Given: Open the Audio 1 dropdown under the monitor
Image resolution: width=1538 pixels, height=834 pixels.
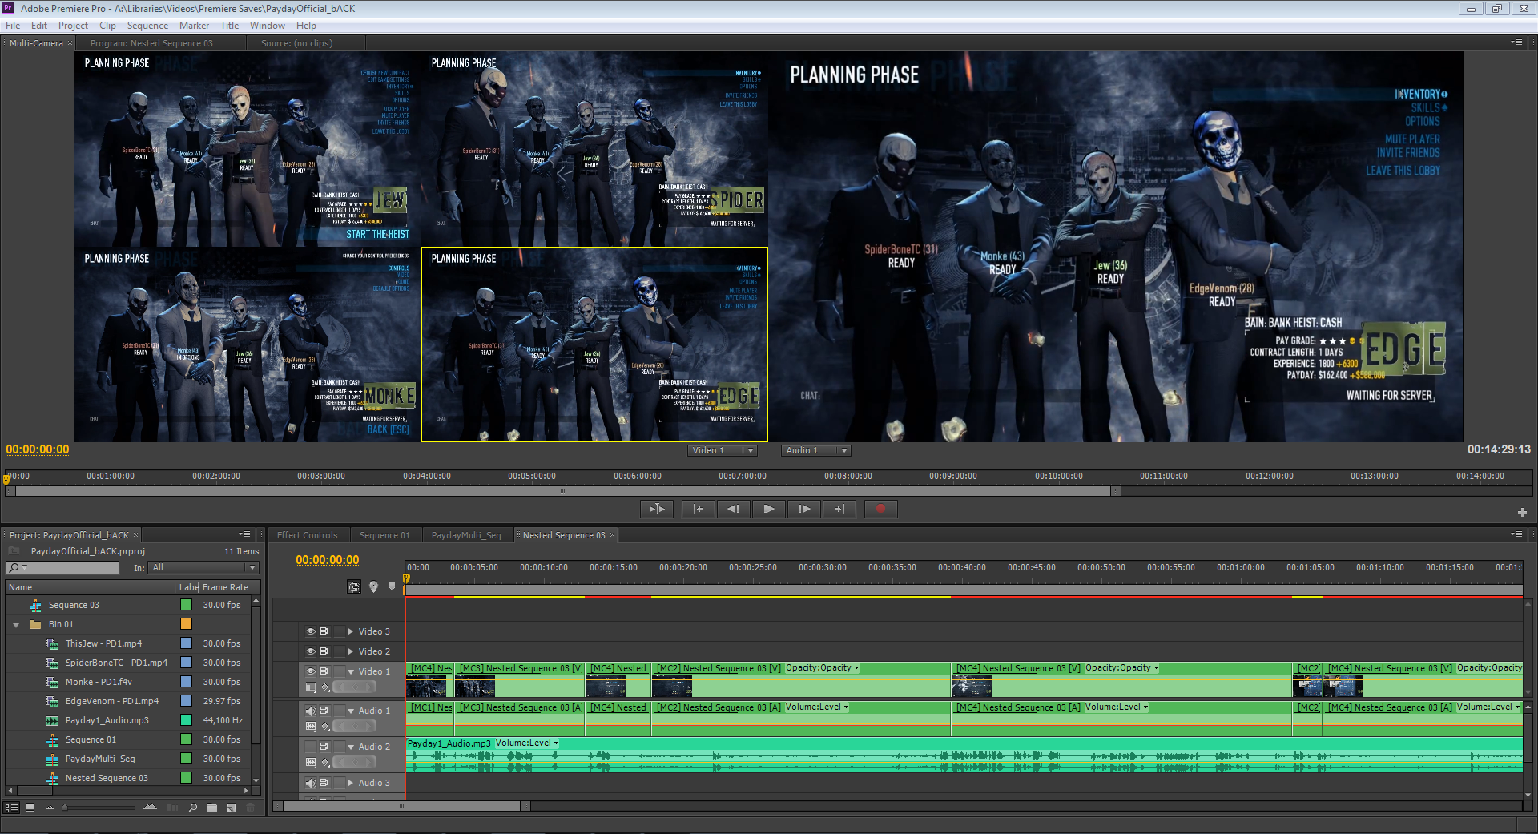Looking at the screenshot, I should click(x=815, y=451).
